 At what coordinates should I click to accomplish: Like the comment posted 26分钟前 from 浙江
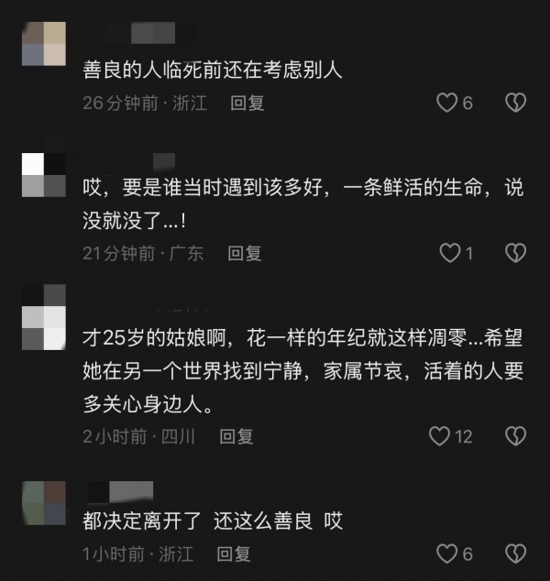click(446, 103)
